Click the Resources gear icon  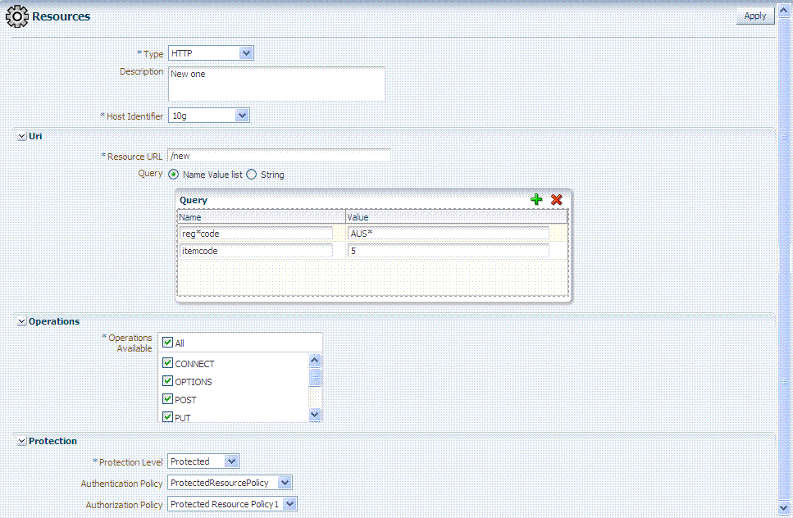[x=16, y=16]
